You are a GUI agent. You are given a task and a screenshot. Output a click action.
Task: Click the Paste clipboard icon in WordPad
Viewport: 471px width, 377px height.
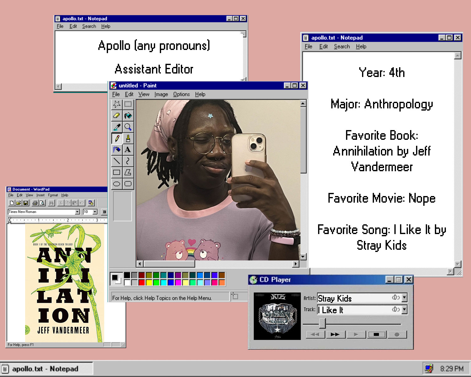point(74,203)
